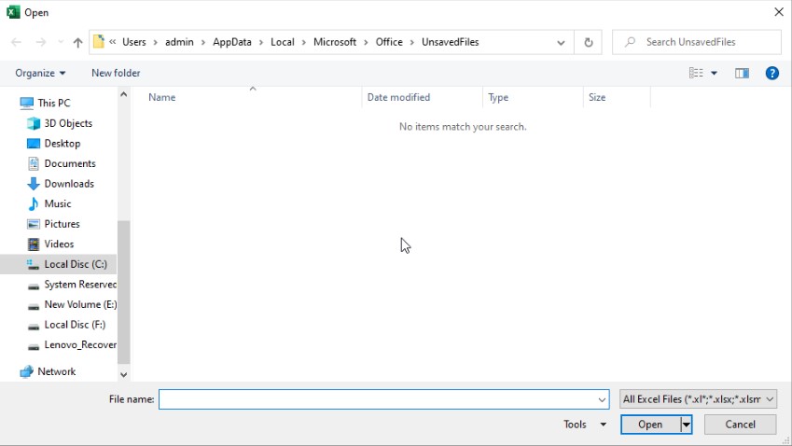
Task: Select Users in the breadcrumb path
Action: click(x=133, y=42)
